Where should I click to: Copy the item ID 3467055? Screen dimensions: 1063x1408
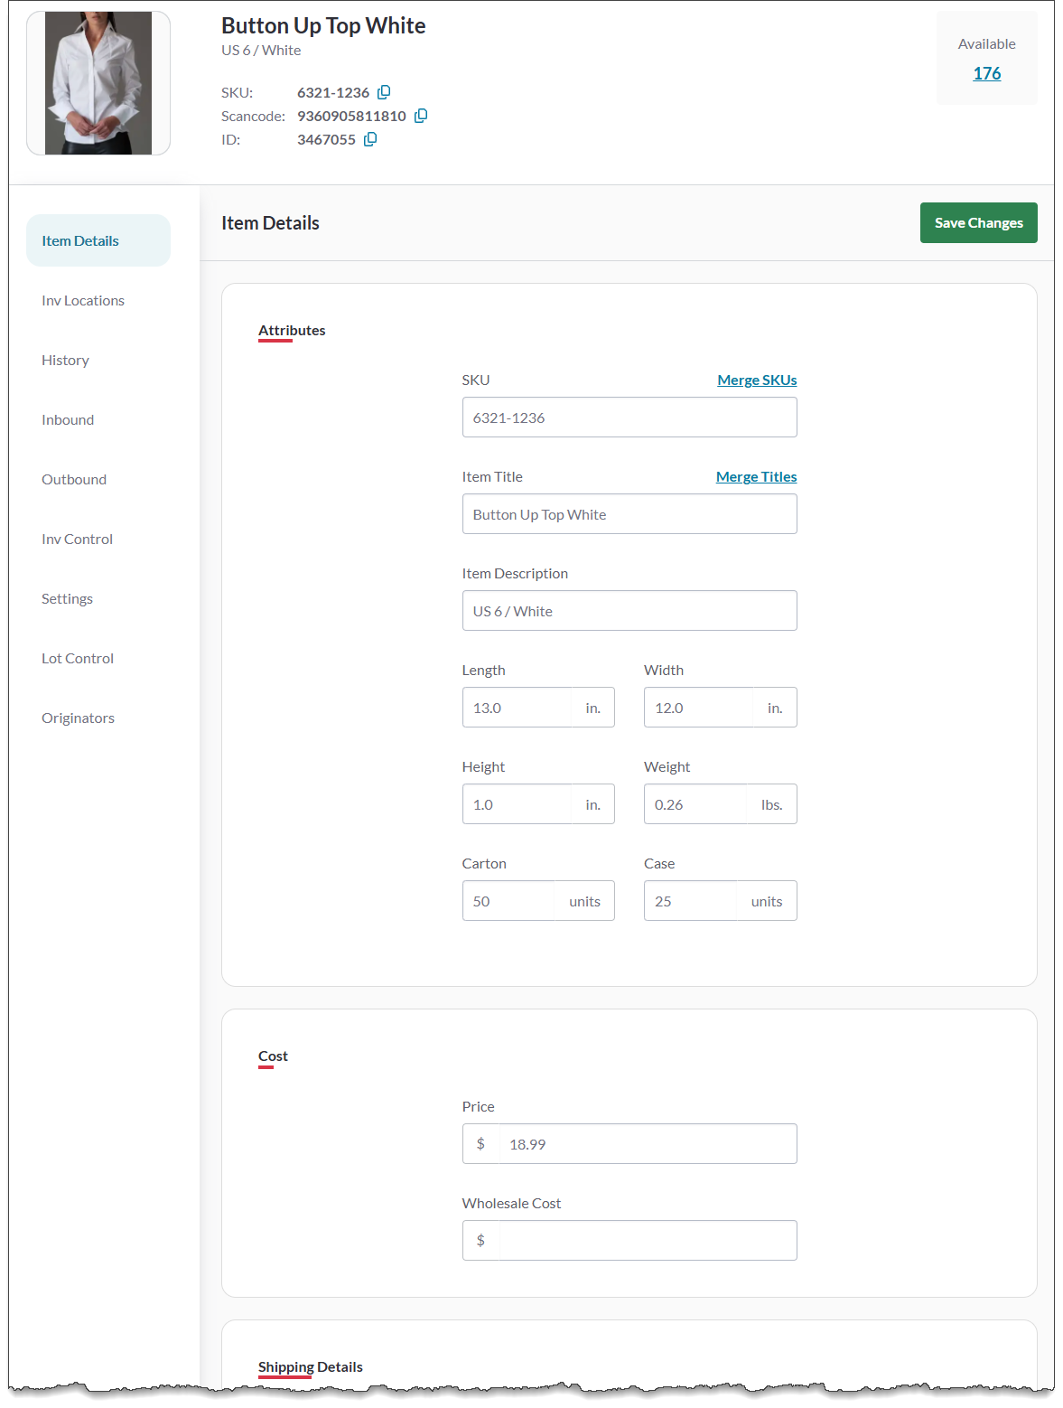click(x=370, y=139)
